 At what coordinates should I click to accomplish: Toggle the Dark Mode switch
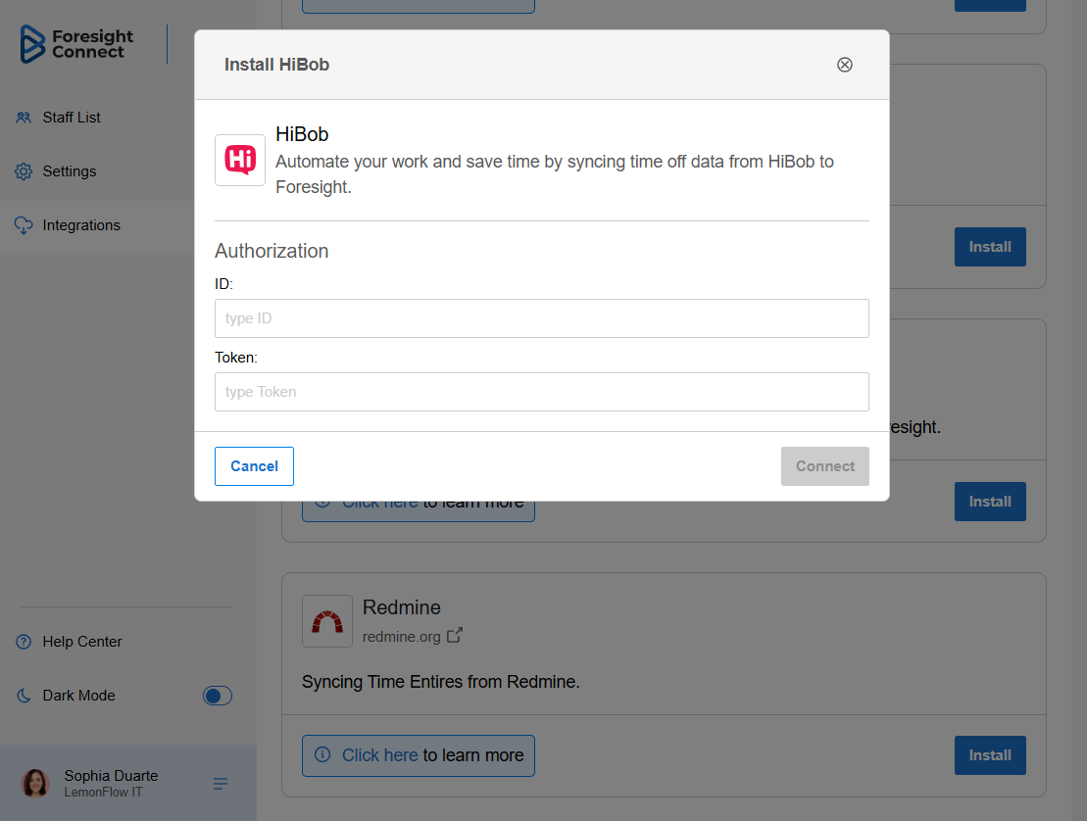click(217, 696)
